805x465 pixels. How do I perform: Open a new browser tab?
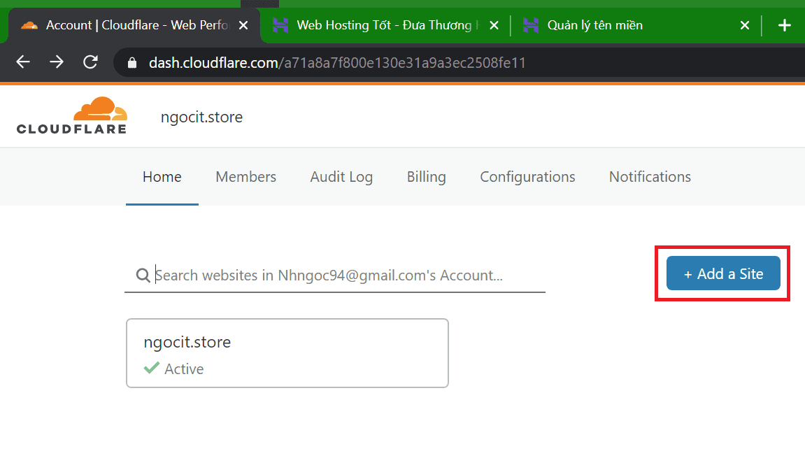tap(785, 25)
